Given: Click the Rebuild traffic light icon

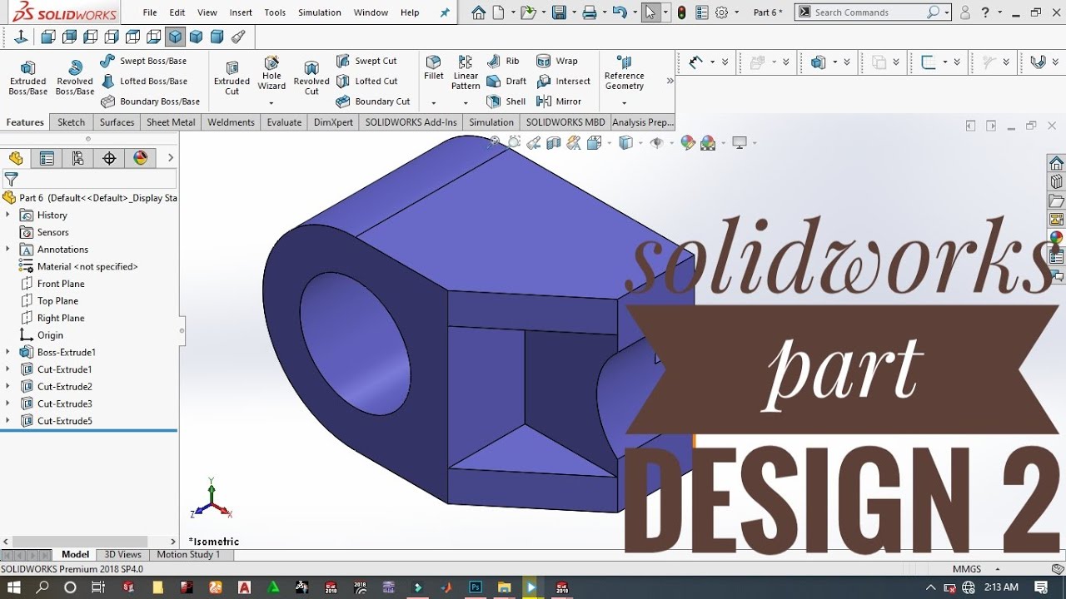Looking at the screenshot, I should coord(681,12).
